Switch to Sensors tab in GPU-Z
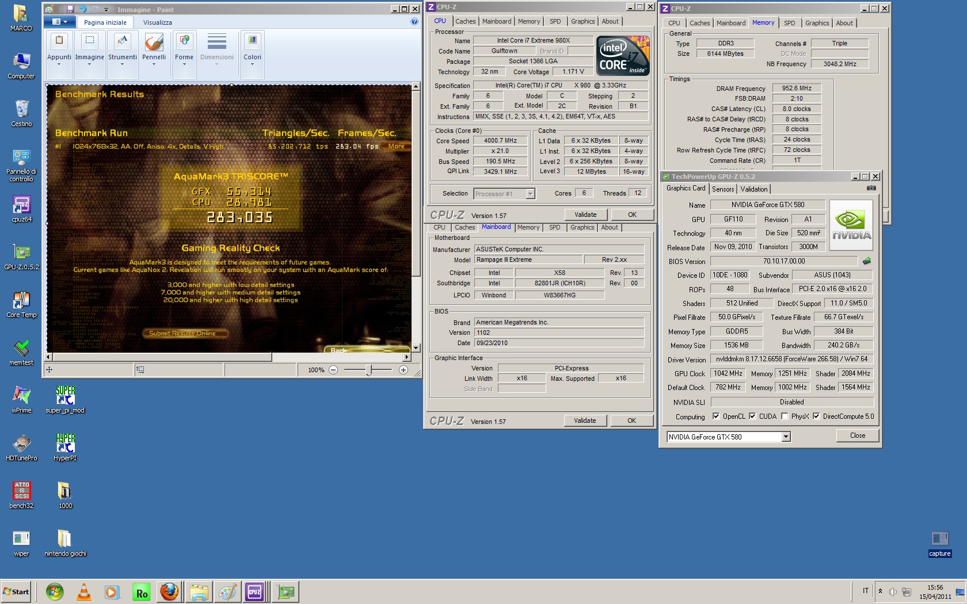Viewport: 967px width, 604px height. [723, 189]
